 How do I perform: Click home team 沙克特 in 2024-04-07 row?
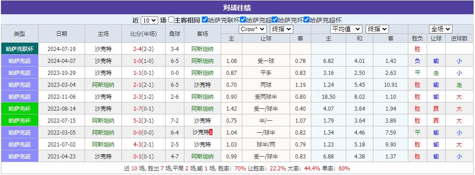pyautogui.click(x=103, y=61)
